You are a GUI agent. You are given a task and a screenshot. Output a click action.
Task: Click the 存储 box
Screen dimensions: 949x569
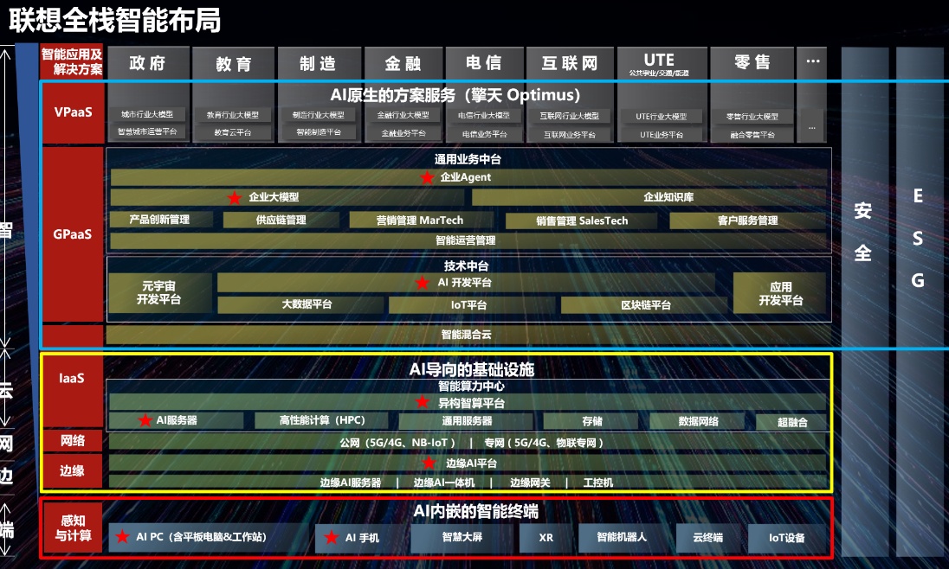coord(591,421)
